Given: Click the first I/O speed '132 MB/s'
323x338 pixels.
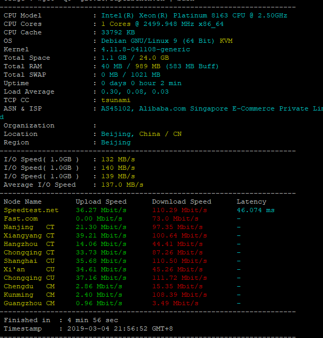Looking at the screenshot, I should [118, 159].
